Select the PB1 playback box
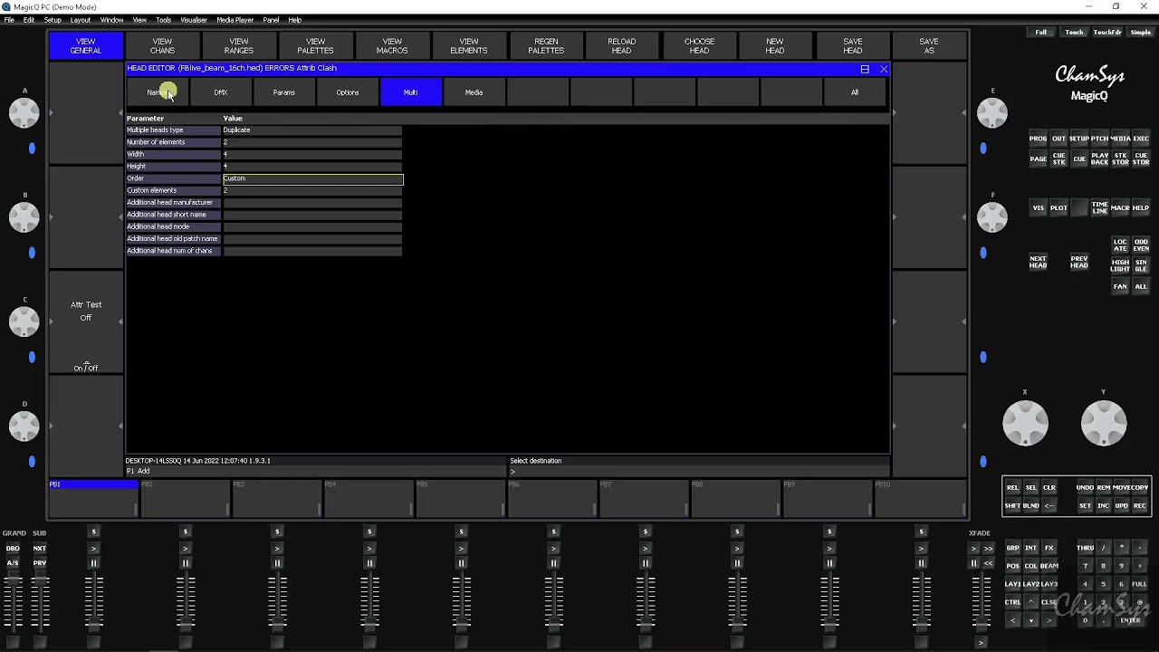Image resolution: width=1159 pixels, height=652 pixels. [93, 499]
